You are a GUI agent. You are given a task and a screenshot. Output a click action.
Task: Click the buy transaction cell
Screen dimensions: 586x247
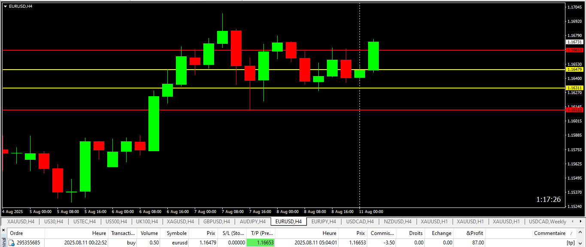pyautogui.click(x=131, y=243)
